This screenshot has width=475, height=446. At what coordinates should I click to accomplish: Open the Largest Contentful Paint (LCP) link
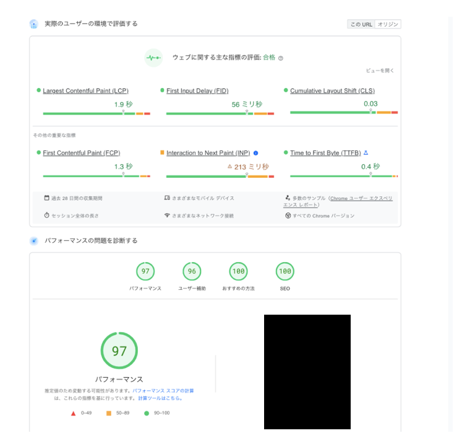[86, 90]
